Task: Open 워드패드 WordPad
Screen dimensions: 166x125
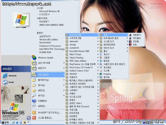Action: [114, 67]
